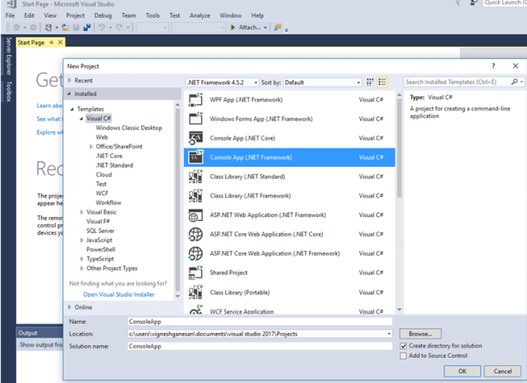Image resolution: width=527 pixels, height=383 pixels.
Task: Click the Undo toolbar icon
Action: click(102, 28)
